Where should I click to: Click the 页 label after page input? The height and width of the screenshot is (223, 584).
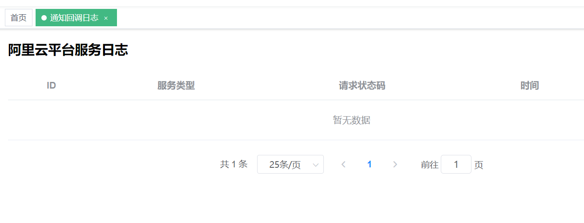point(479,165)
